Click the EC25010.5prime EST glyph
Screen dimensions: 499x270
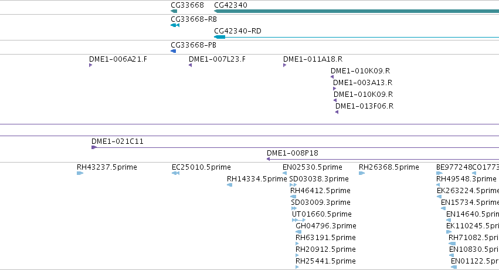[x=175, y=173]
